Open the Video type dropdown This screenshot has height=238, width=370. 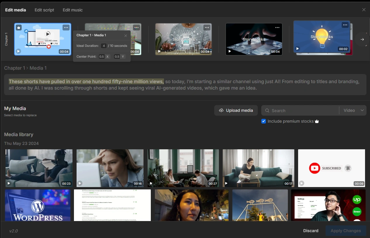[353, 110]
